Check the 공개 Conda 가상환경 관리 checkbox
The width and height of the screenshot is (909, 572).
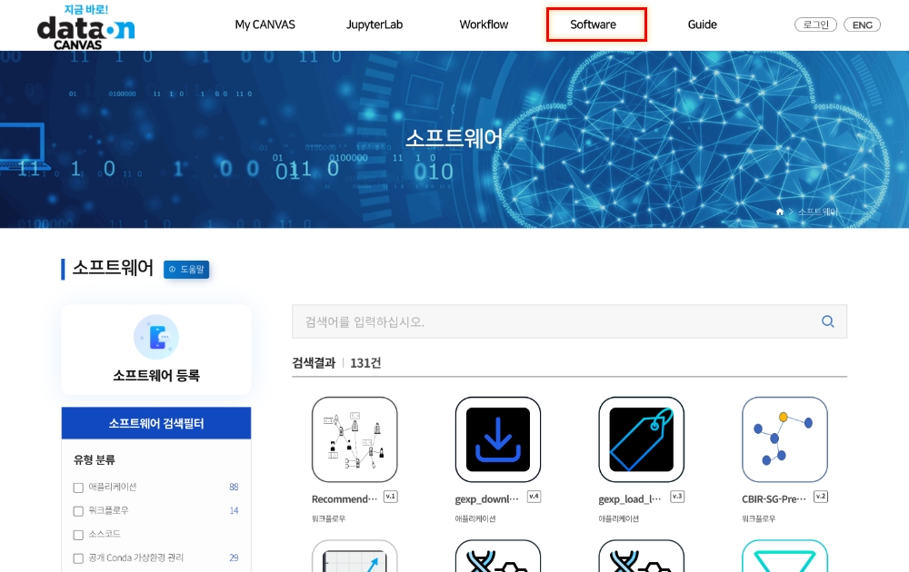point(78,558)
